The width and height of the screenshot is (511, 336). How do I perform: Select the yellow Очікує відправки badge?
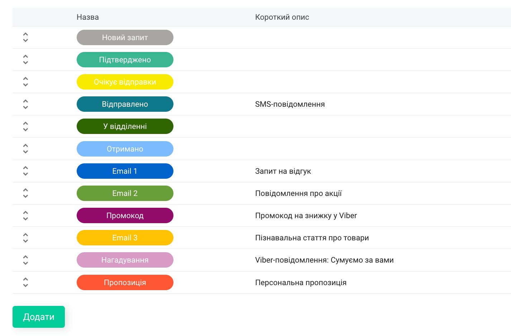[x=125, y=82]
